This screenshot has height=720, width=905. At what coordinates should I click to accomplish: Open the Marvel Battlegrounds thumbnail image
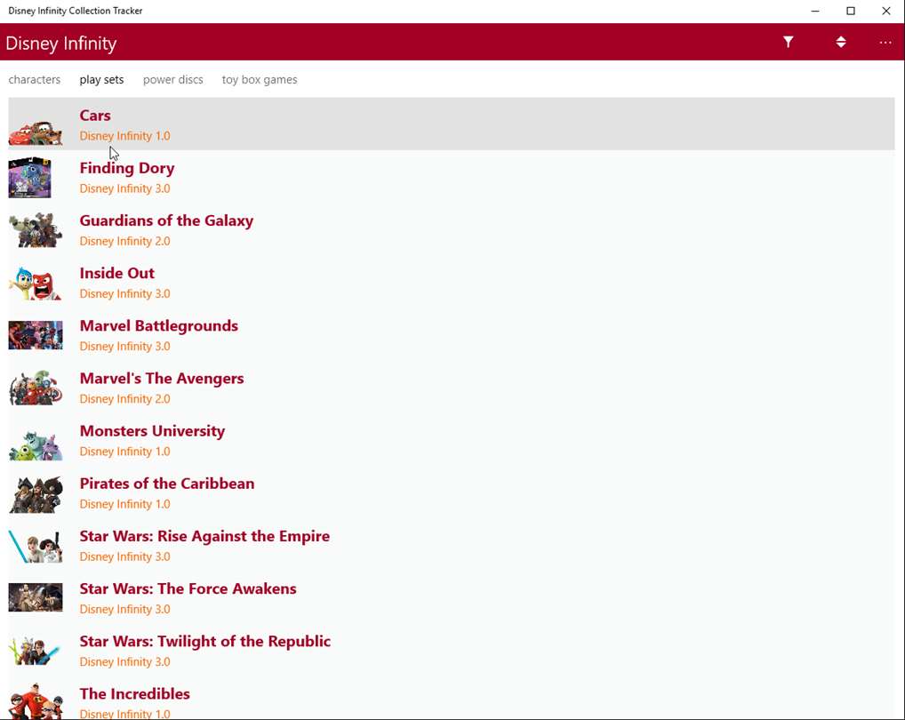click(x=36, y=335)
